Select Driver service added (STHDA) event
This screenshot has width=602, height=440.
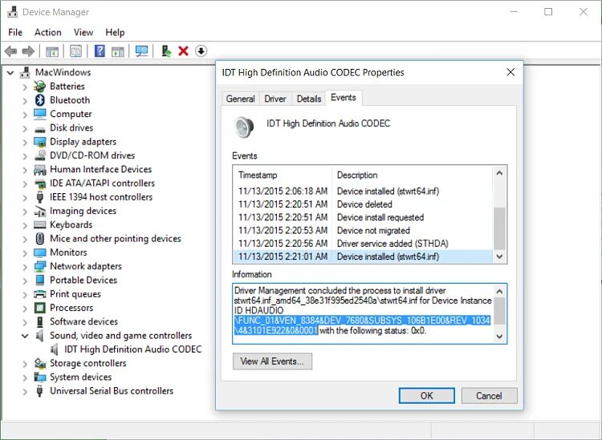click(363, 244)
